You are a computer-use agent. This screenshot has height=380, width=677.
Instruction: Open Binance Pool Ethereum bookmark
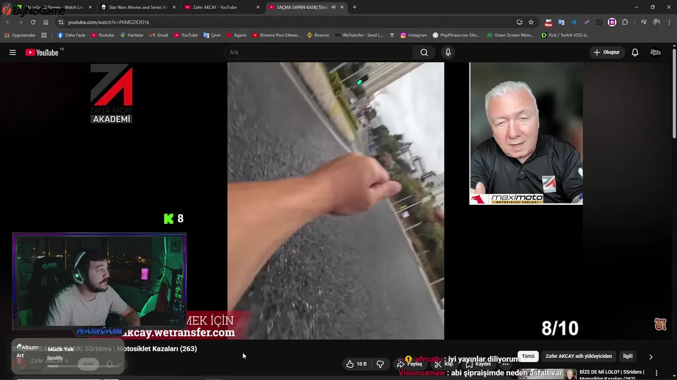pos(276,35)
